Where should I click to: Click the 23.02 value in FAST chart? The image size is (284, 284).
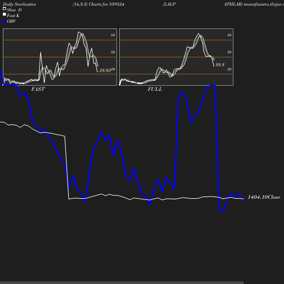pyautogui.click(x=105, y=70)
